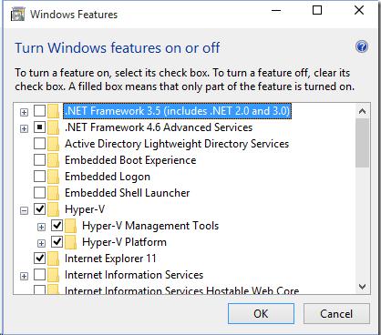Uncheck the Internet Explorer 11 checkbox
The height and width of the screenshot is (335, 381).
pyautogui.click(x=39, y=259)
